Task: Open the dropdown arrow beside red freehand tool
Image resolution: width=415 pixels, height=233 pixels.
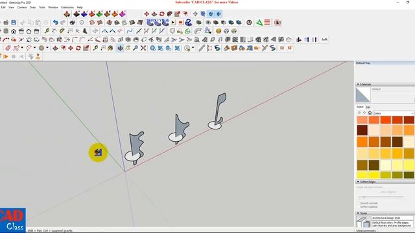Action: tap(22, 48)
